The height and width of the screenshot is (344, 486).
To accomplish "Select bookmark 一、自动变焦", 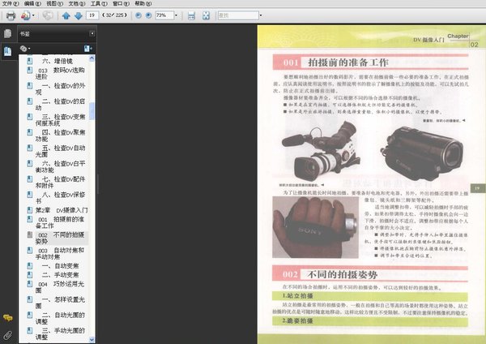I will (x=60, y=266).
